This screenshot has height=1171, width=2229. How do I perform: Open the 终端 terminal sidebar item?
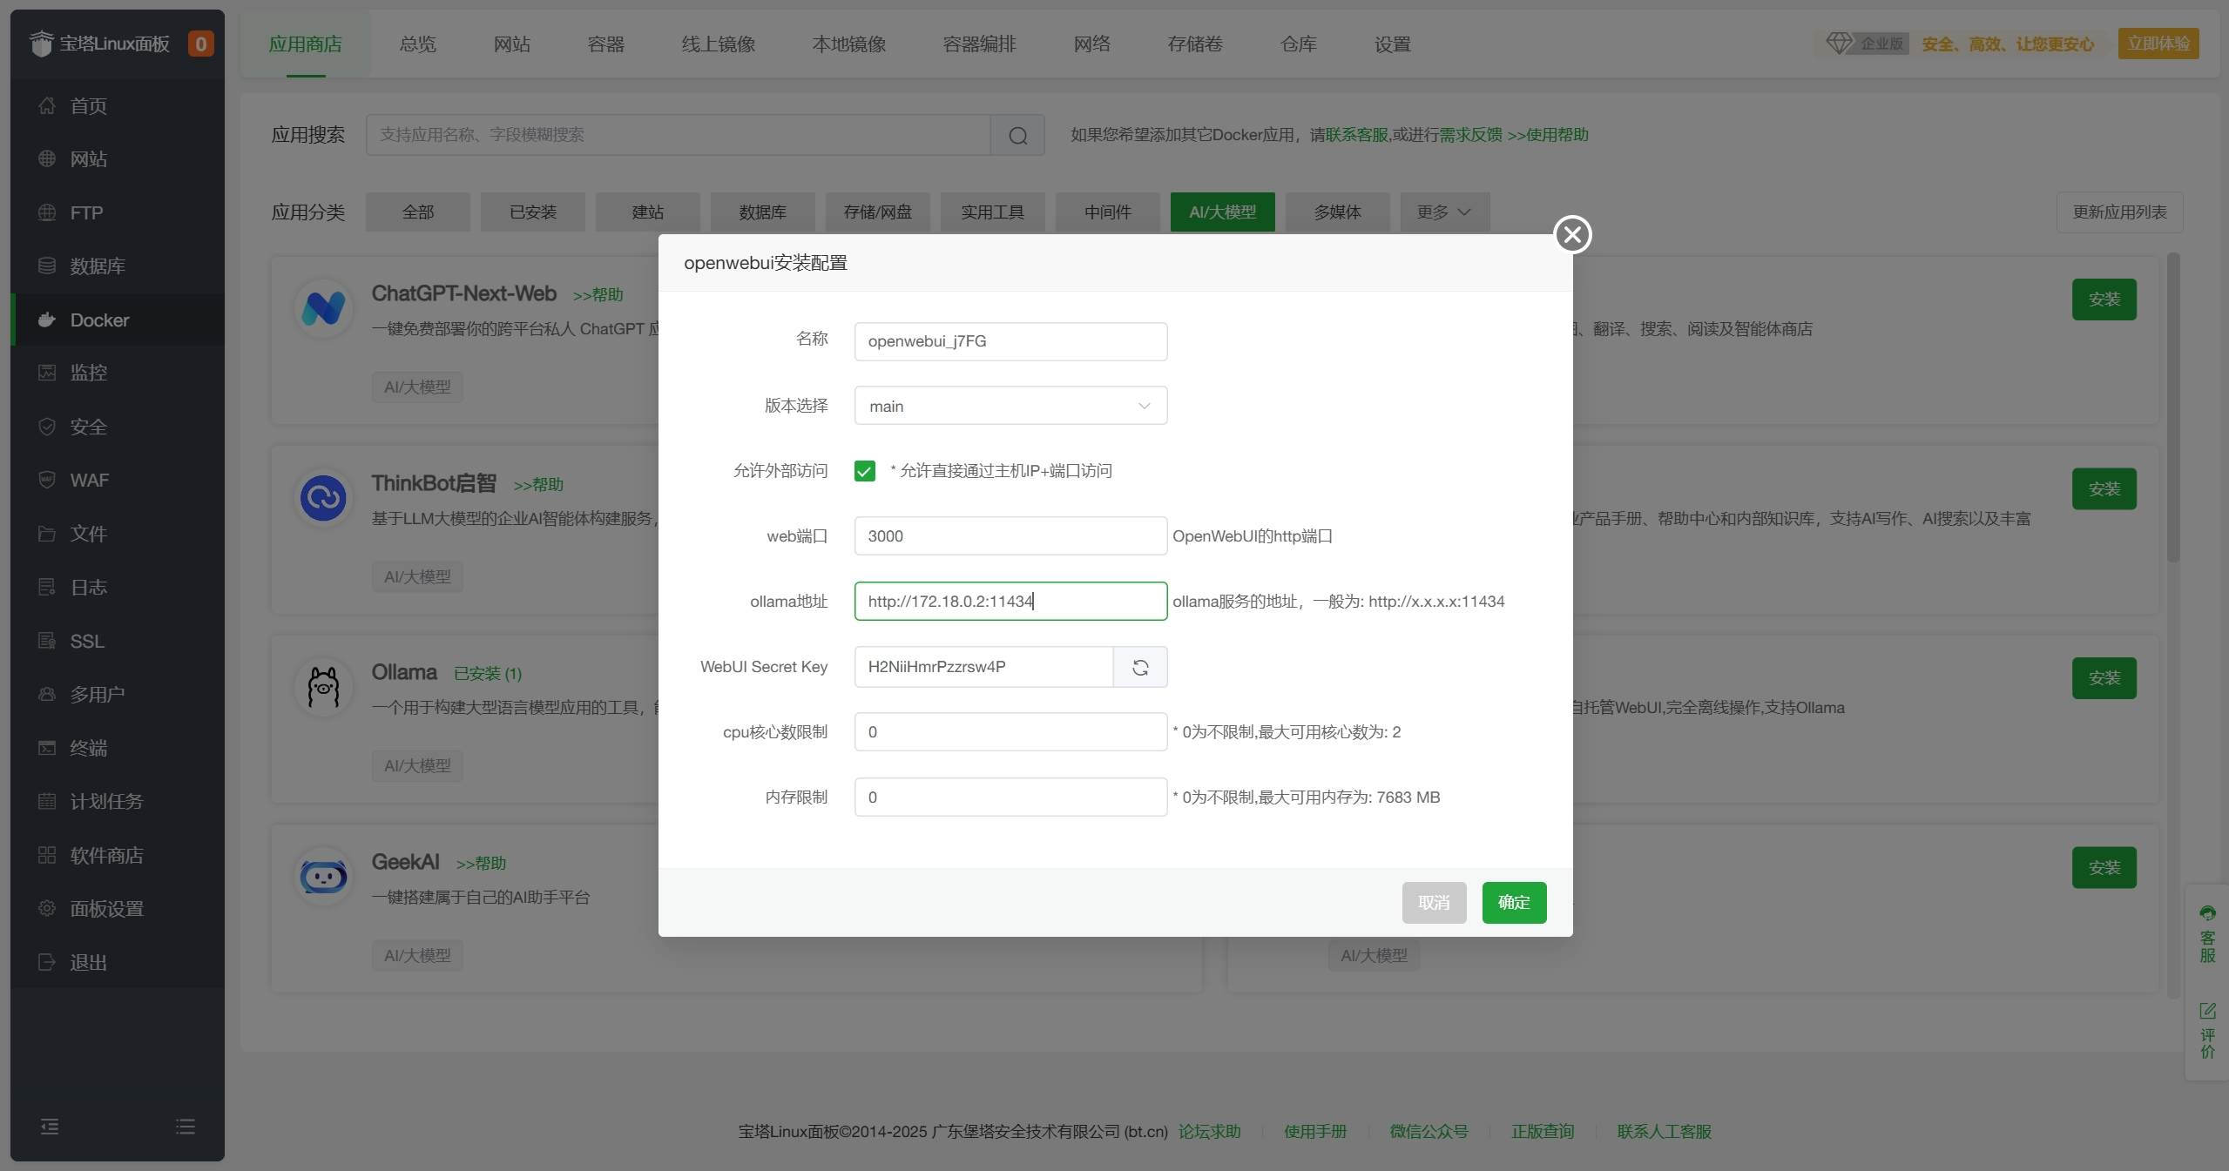88,748
